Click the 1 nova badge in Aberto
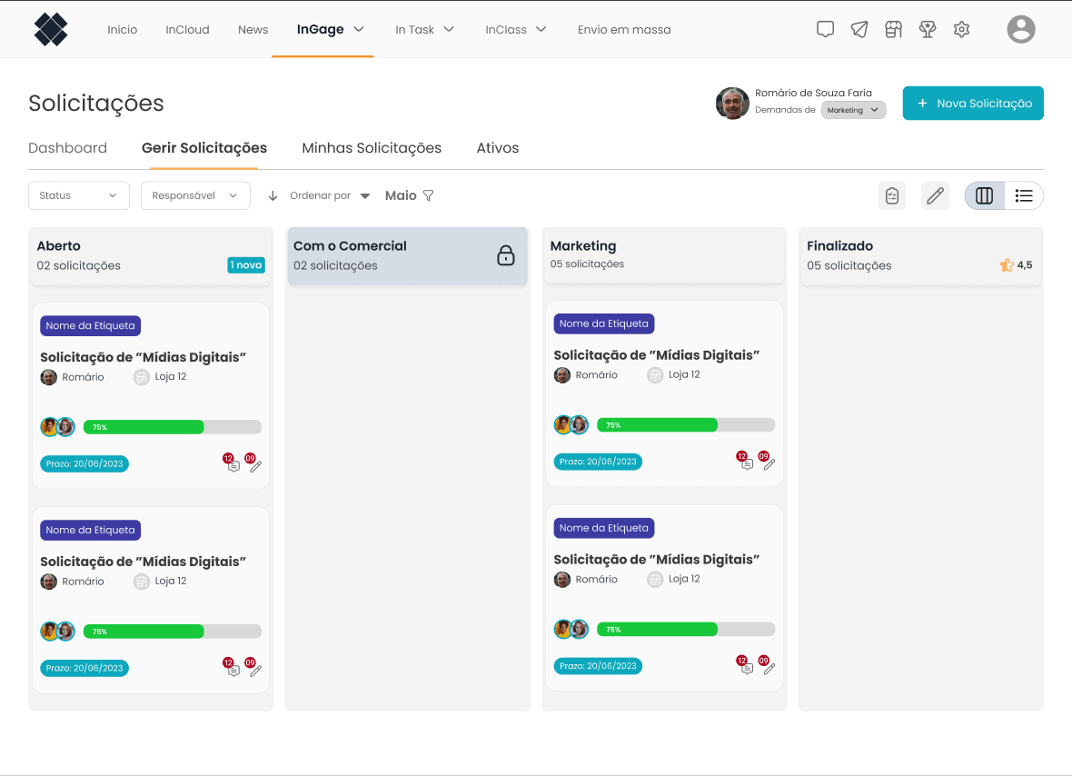1072x776 pixels. [x=246, y=265]
